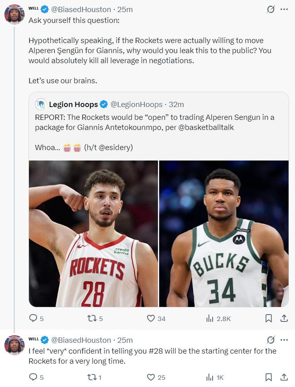Open Grok icon on the second tweet
Image resolution: width=295 pixels, height=387 pixels.
pyautogui.click(x=271, y=340)
